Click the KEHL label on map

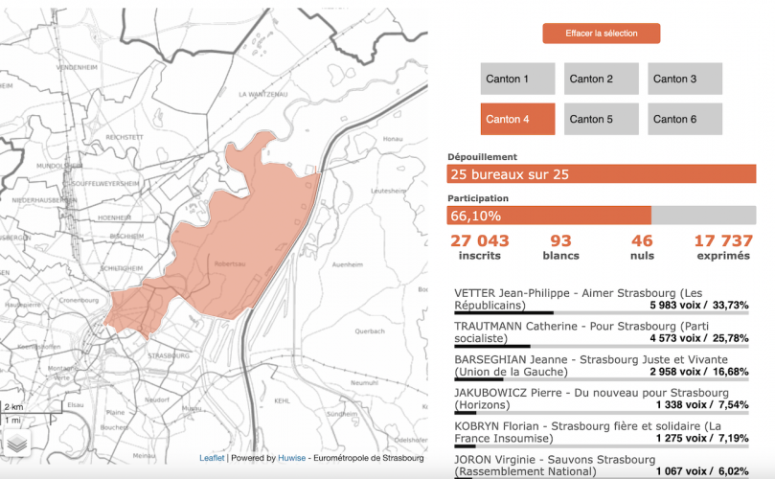pyautogui.click(x=282, y=400)
